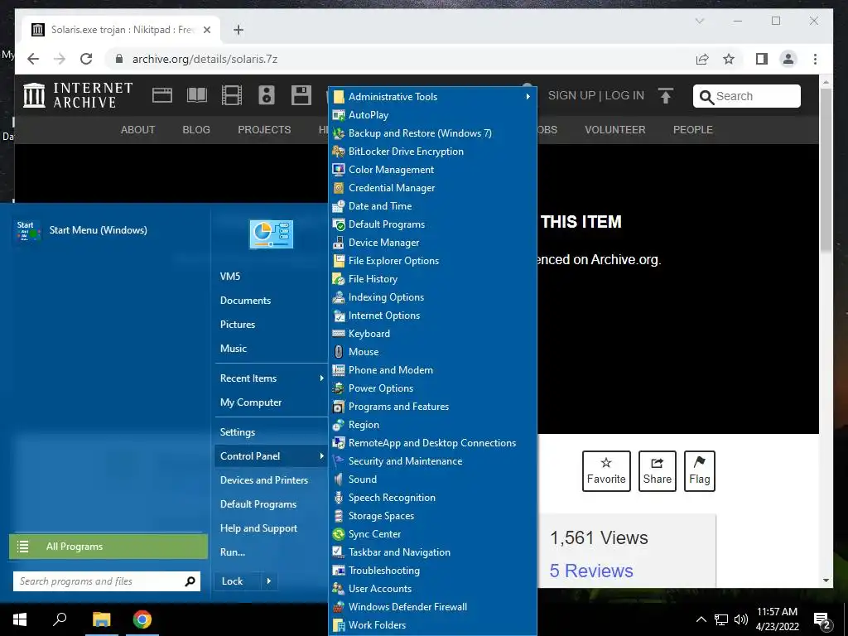Open File Explorer from taskbar
848x636 pixels.
[x=101, y=619]
